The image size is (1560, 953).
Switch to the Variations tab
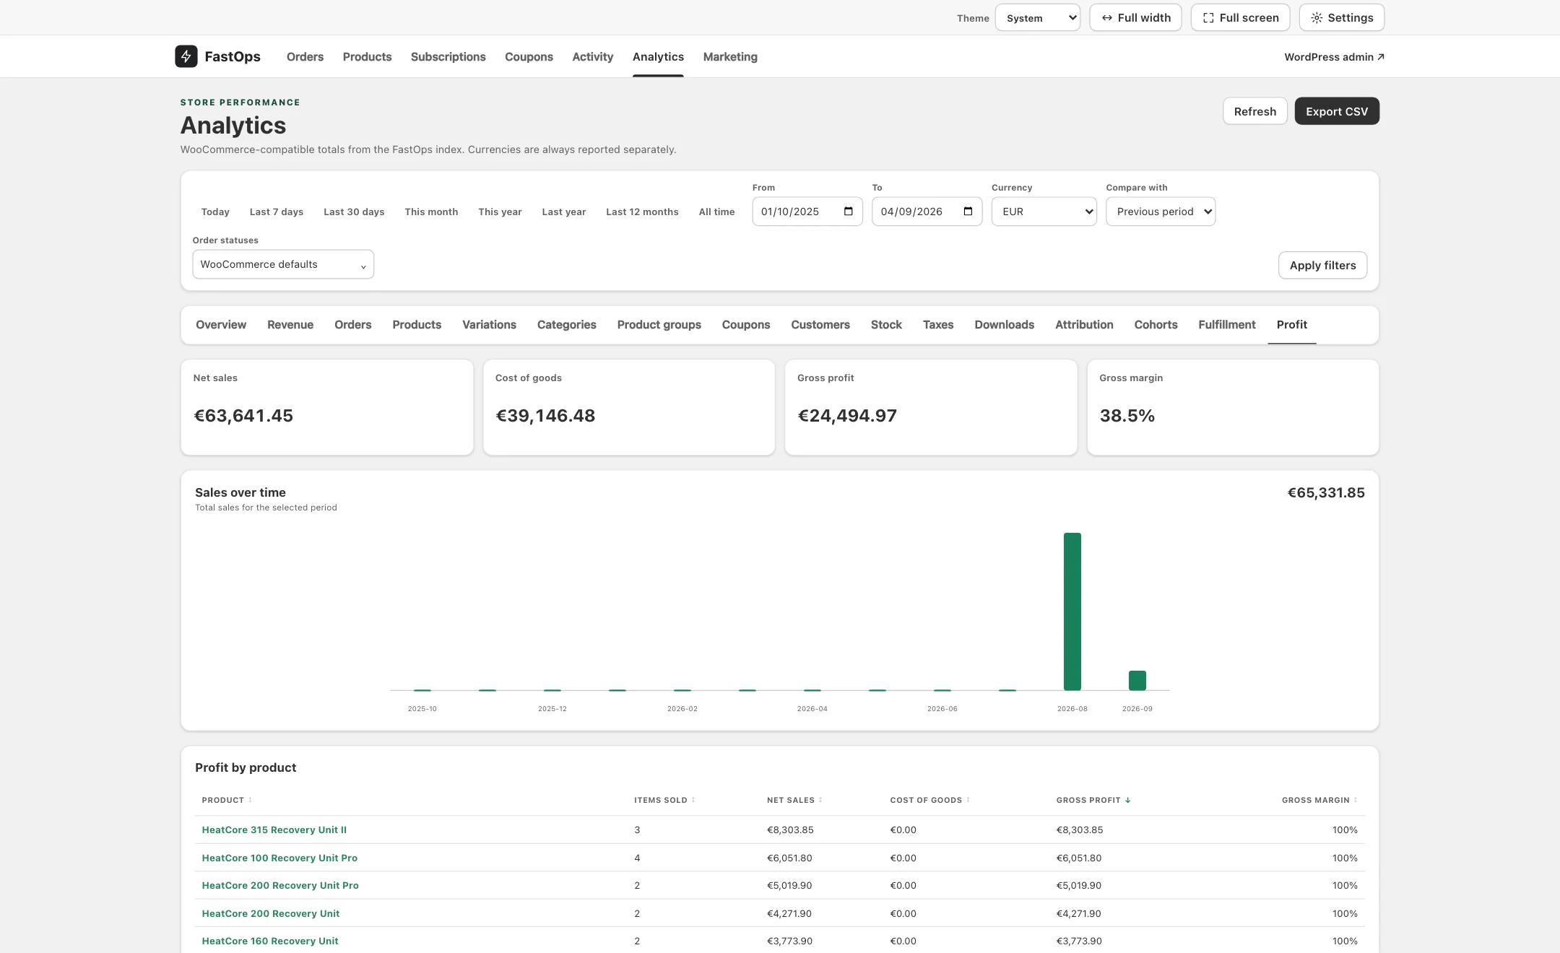[x=489, y=325]
